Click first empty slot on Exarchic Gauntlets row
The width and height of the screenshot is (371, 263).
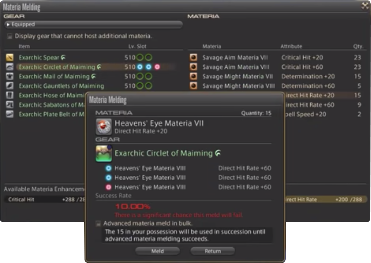tap(140, 86)
